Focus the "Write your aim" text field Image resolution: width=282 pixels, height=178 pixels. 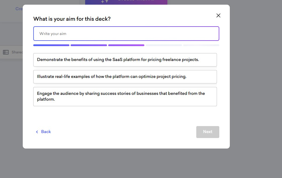pos(126,34)
